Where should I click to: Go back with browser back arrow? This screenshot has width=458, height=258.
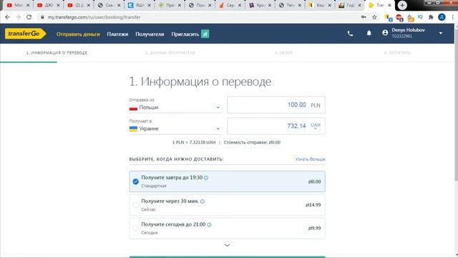7,17
